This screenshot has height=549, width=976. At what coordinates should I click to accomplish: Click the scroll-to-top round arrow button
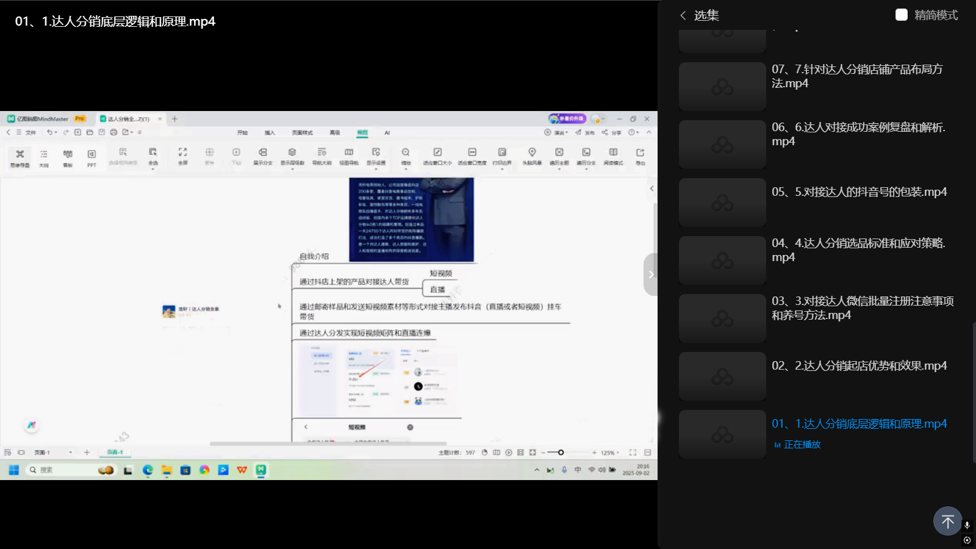[947, 522]
